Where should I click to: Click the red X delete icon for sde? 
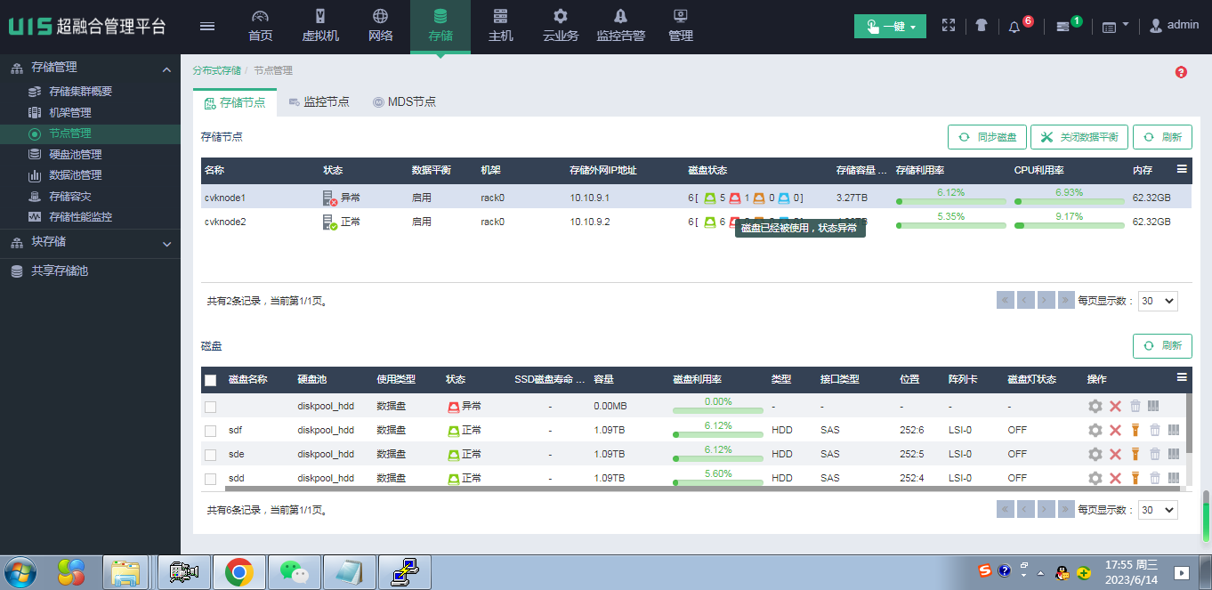[1115, 454]
